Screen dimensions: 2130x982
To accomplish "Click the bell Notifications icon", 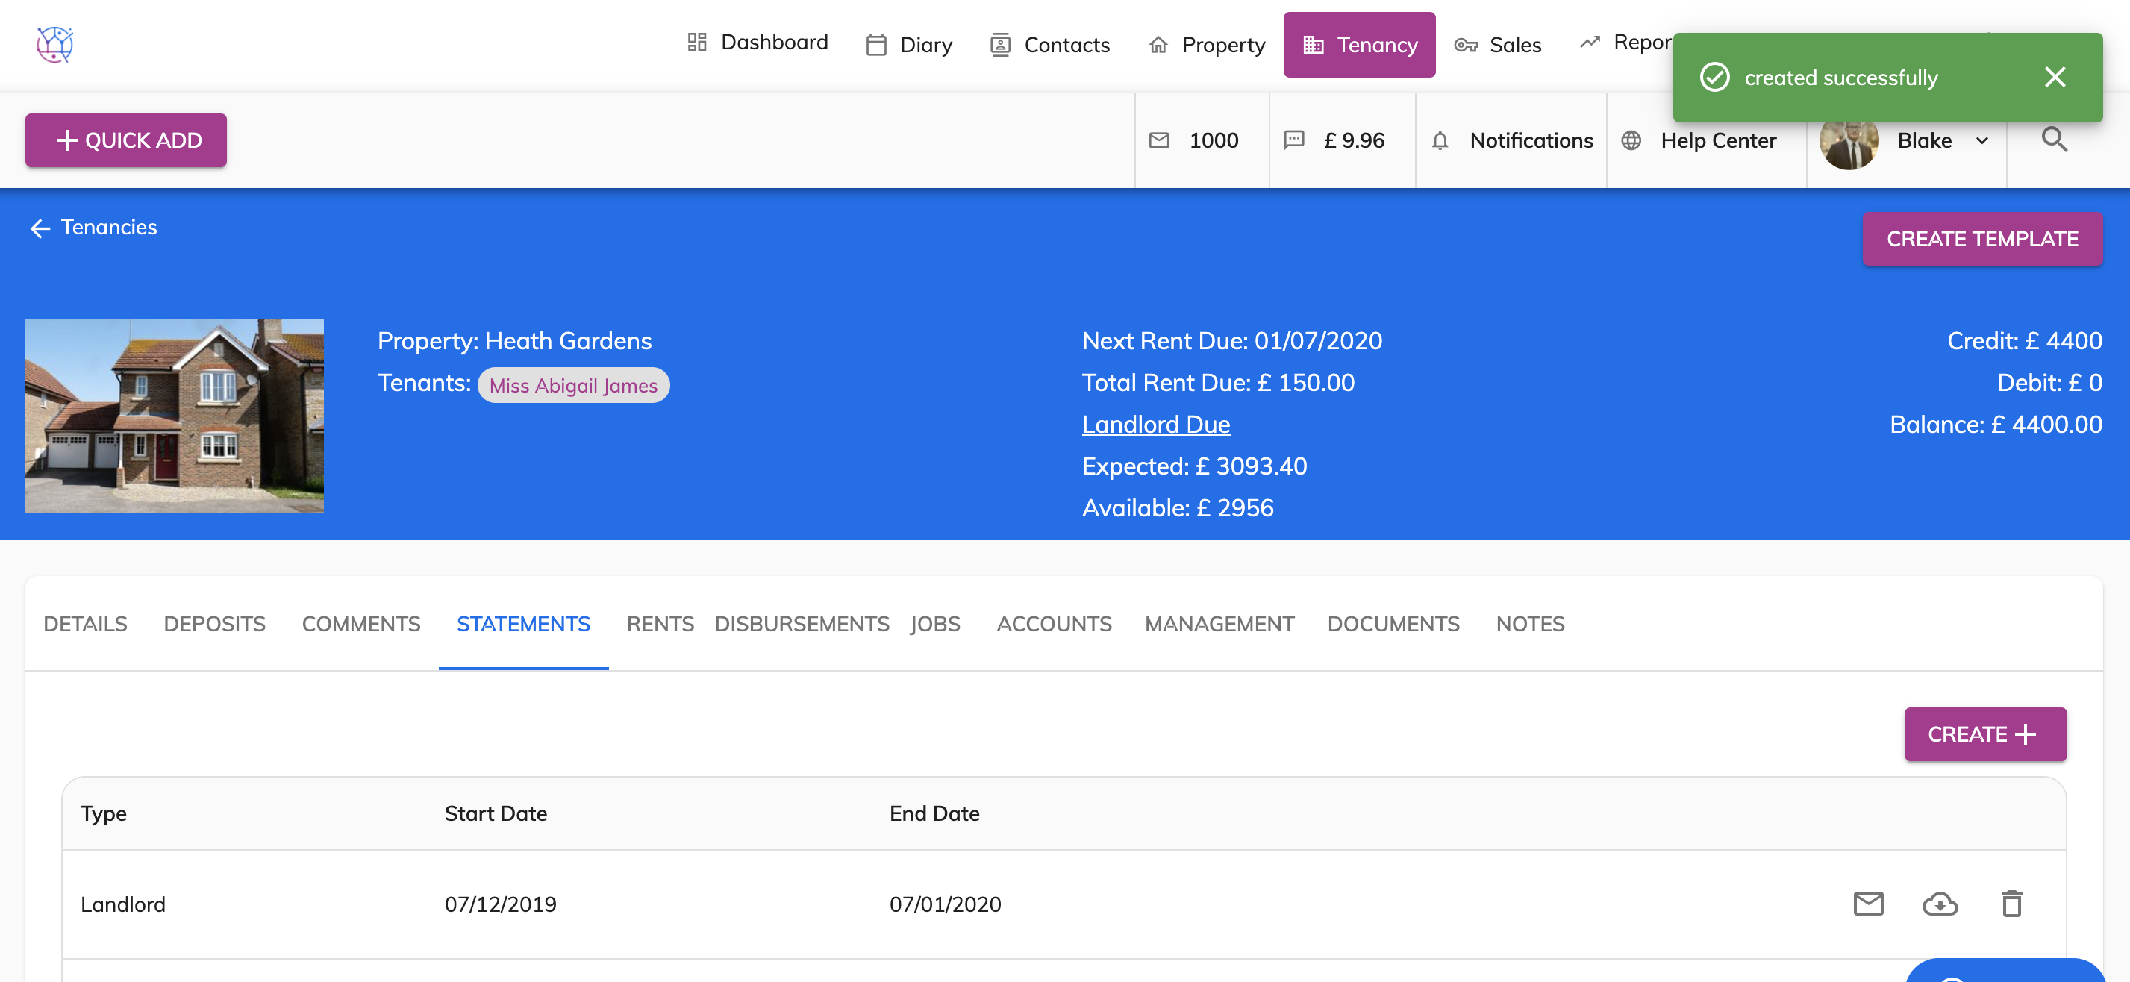I will pos(1440,140).
